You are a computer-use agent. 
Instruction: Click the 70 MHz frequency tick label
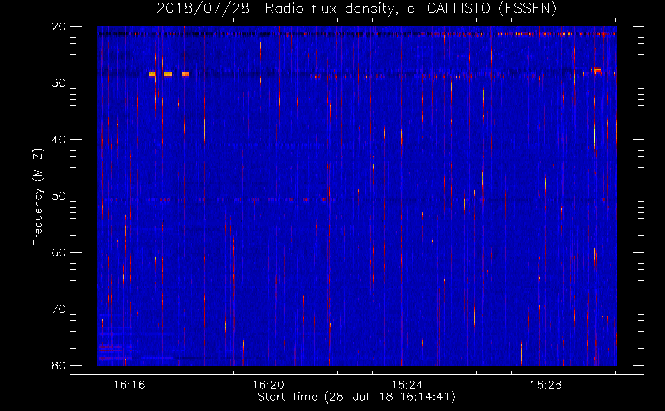[59, 309]
